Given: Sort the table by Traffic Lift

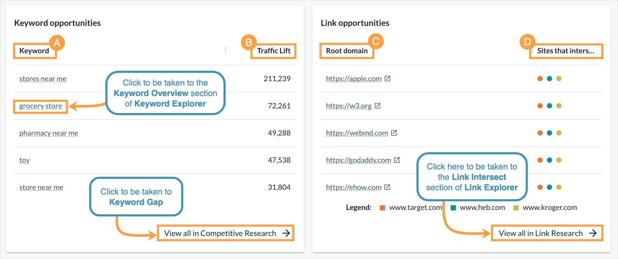Looking at the screenshot, I should [273, 51].
